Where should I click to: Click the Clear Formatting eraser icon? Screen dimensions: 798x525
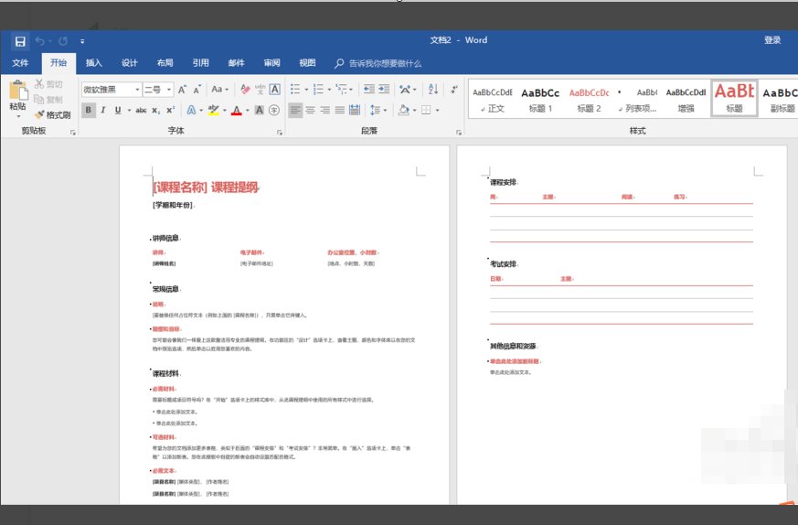[x=243, y=90]
